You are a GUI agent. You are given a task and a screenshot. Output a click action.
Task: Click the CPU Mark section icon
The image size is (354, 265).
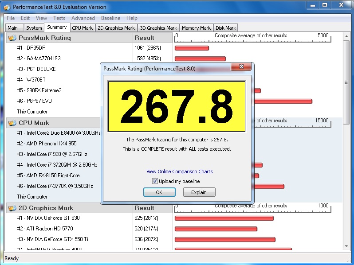pyautogui.click(x=12, y=123)
